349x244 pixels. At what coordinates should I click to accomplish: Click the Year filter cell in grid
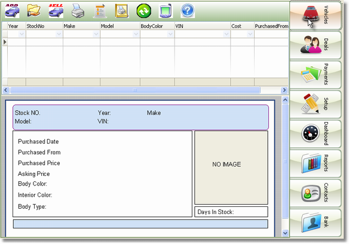17,34
